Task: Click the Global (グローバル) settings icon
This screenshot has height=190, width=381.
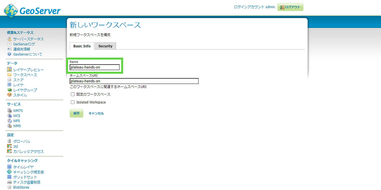Action: tap(10, 141)
